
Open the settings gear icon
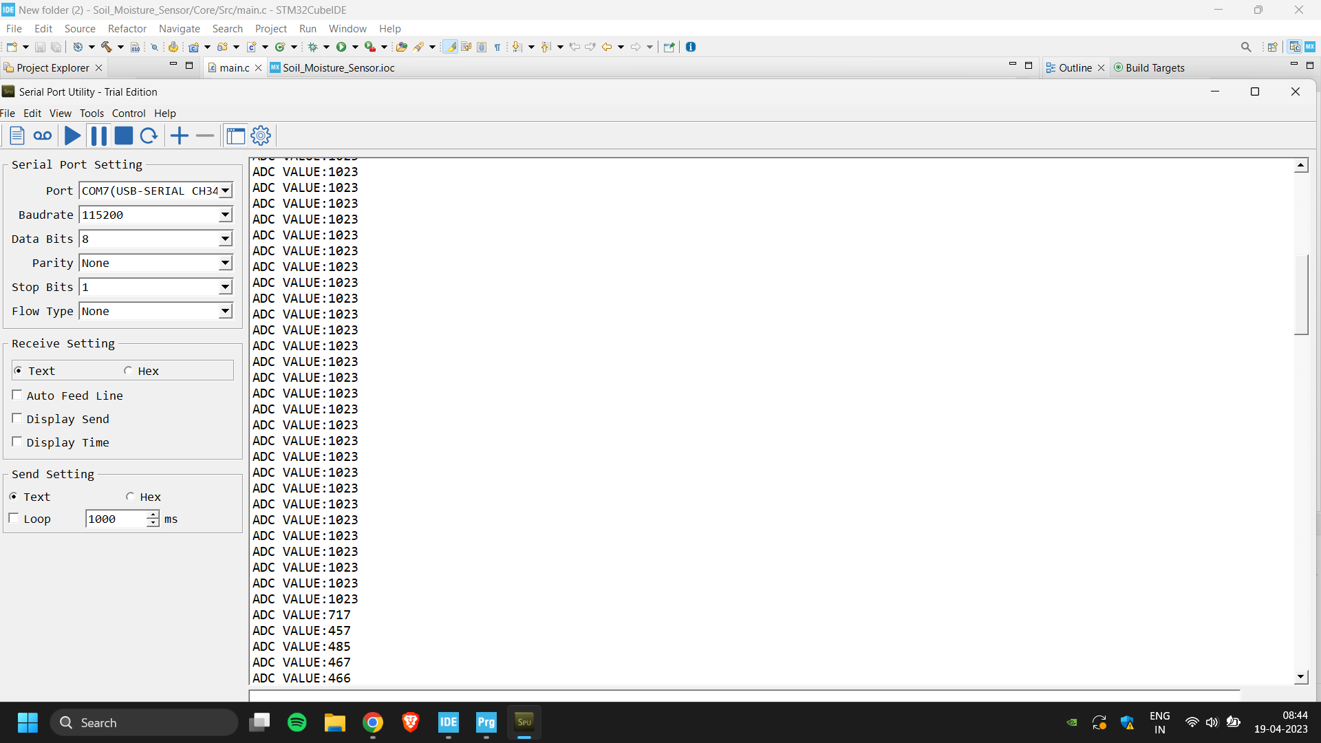[x=261, y=136]
